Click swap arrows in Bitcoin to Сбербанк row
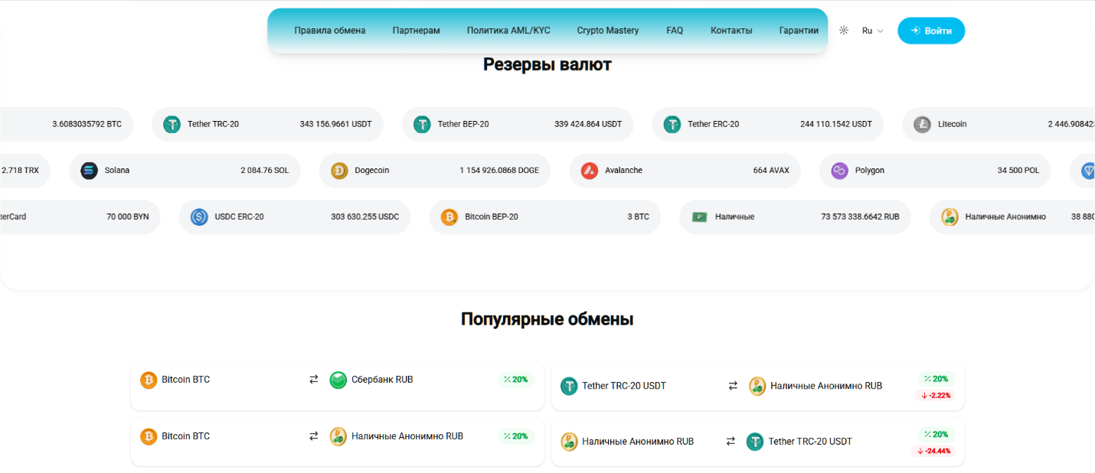Viewport: 1095px width, 473px height. pos(313,380)
